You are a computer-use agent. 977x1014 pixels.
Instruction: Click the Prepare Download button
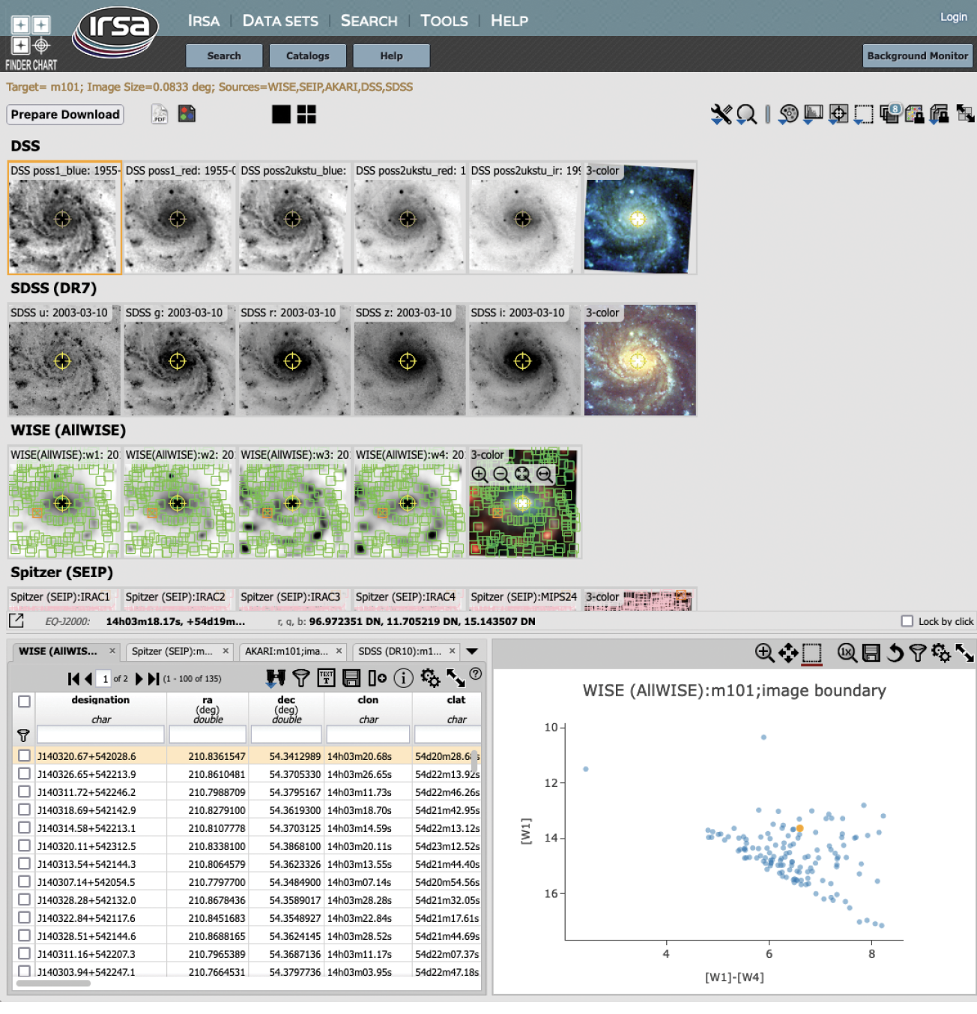click(x=65, y=115)
